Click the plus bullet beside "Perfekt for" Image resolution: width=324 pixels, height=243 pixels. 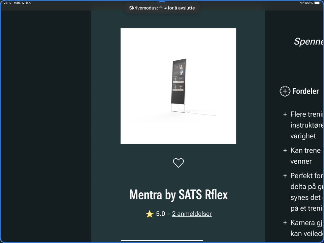(285, 175)
